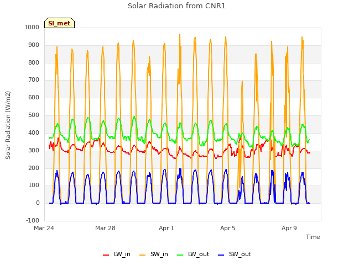This screenshot has height=265, width=354.
Task: Click the Solar Radiation (W/m2) axis title
Action: click(8, 125)
